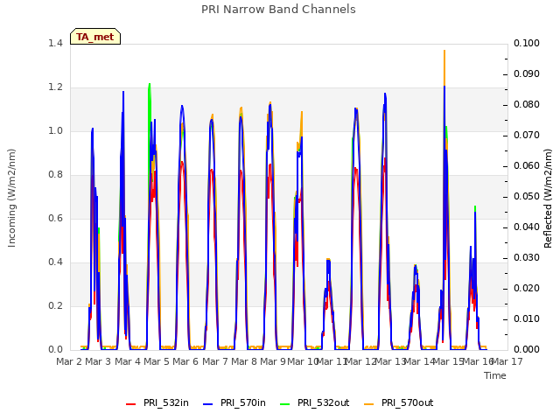Click the Mar 9 x-axis tick label

pyautogui.click(x=273, y=361)
